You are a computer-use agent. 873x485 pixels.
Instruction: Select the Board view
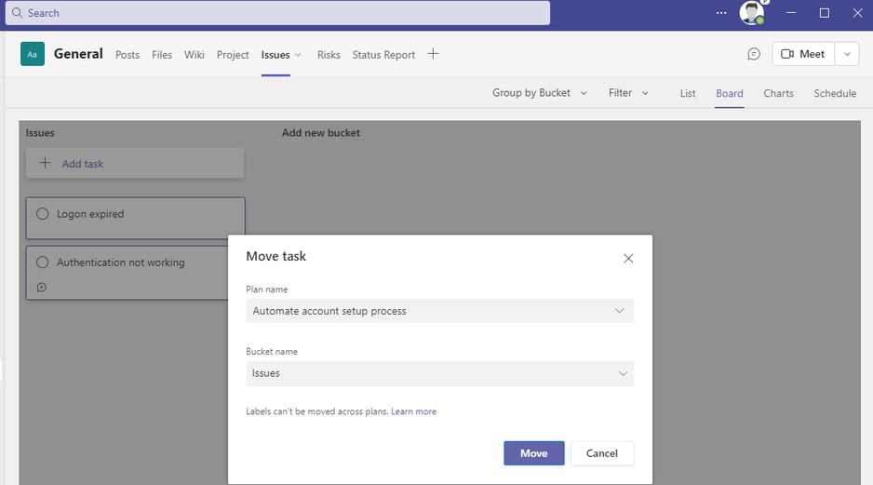coord(730,93)
